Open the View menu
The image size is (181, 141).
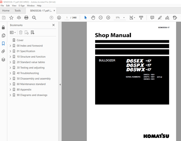click(x=14, y=6)
